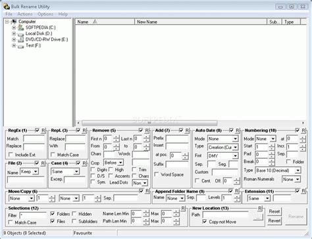Click the R reset button for File (2)

(43, 163)
